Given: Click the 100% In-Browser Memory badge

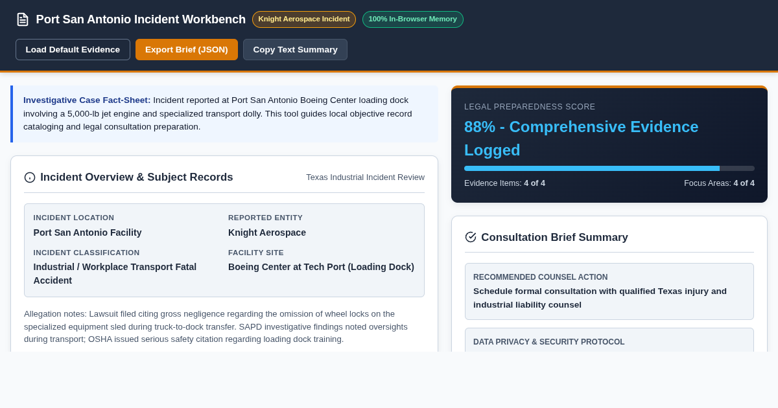Looking at the screenshot, I should (x=413, y=19).
